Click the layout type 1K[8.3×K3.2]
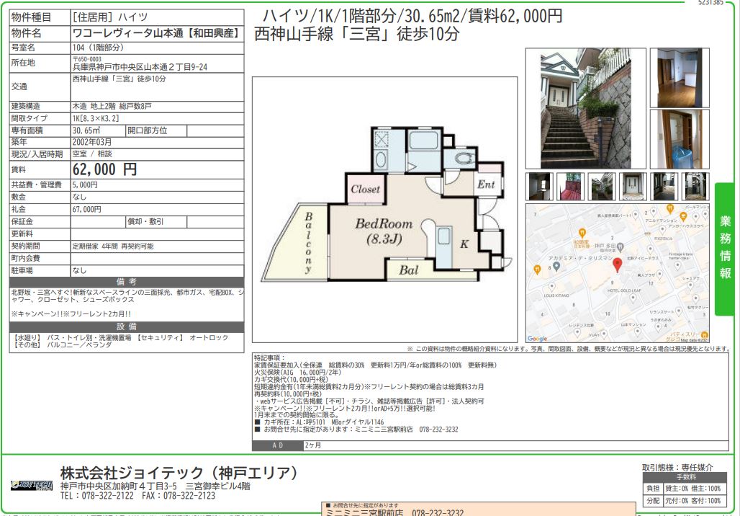Image resolution: width=740 pixels, height=516 pixels. point(96,119)
